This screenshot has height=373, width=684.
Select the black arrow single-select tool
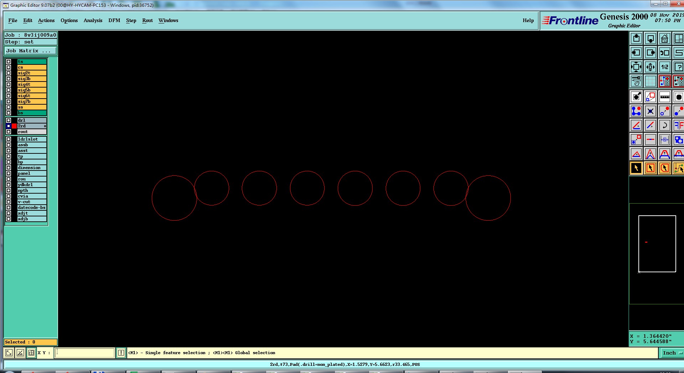tap(636, 168)
